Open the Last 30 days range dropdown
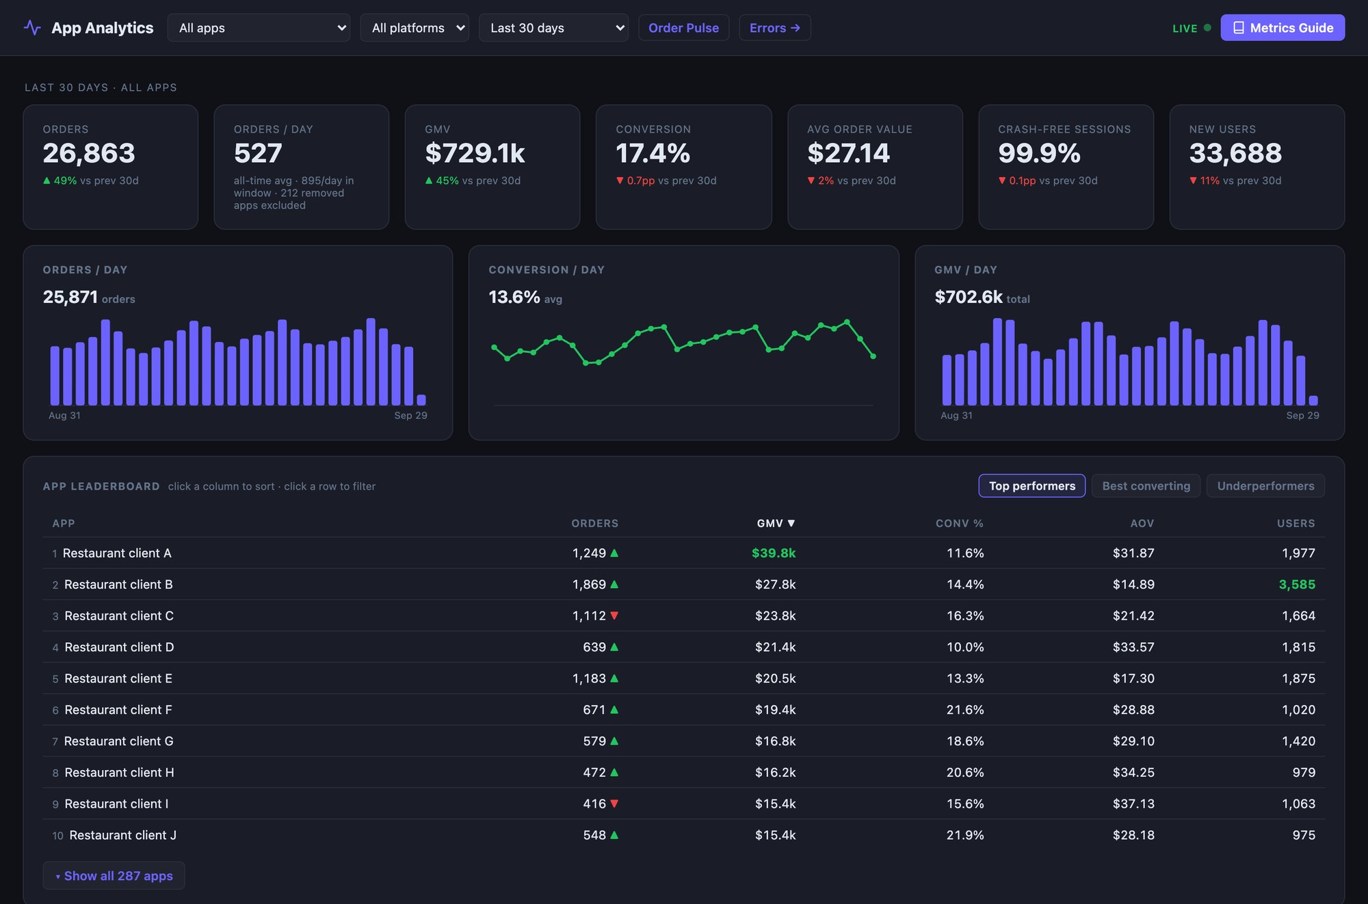 click(x=553, y=28)
